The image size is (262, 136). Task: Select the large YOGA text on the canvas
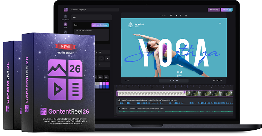pos(174,53)
